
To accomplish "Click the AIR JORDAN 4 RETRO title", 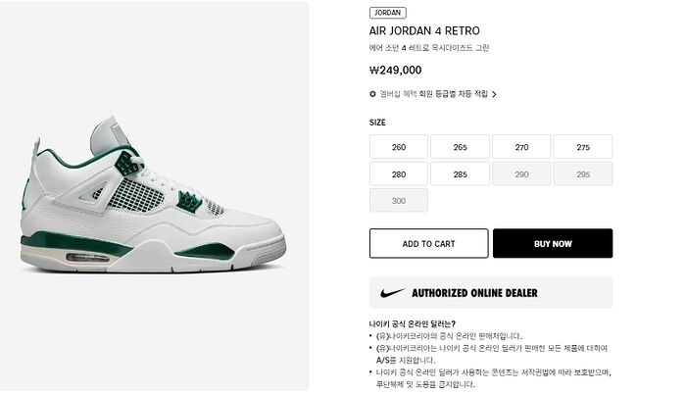I will coord(424,31).
